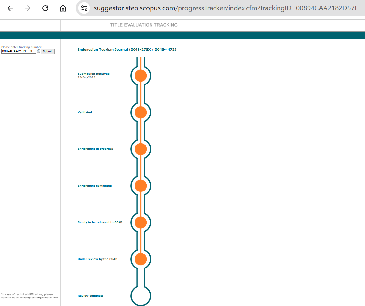Click the Review complete label
This screenshot has height=306, width=365.
click(x=90, y=296)
